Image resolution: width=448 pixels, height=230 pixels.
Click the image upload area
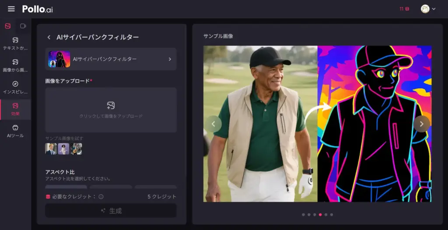[111, 110]
